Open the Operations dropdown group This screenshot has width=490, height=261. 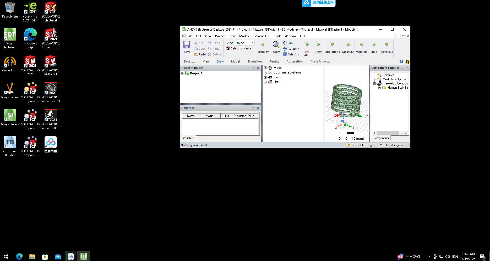click(332, 49)
